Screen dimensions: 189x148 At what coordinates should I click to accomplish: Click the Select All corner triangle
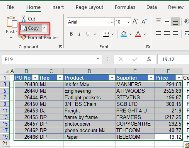coord(7,71)
